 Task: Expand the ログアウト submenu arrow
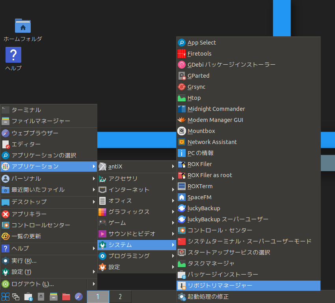tap(94, 284)
